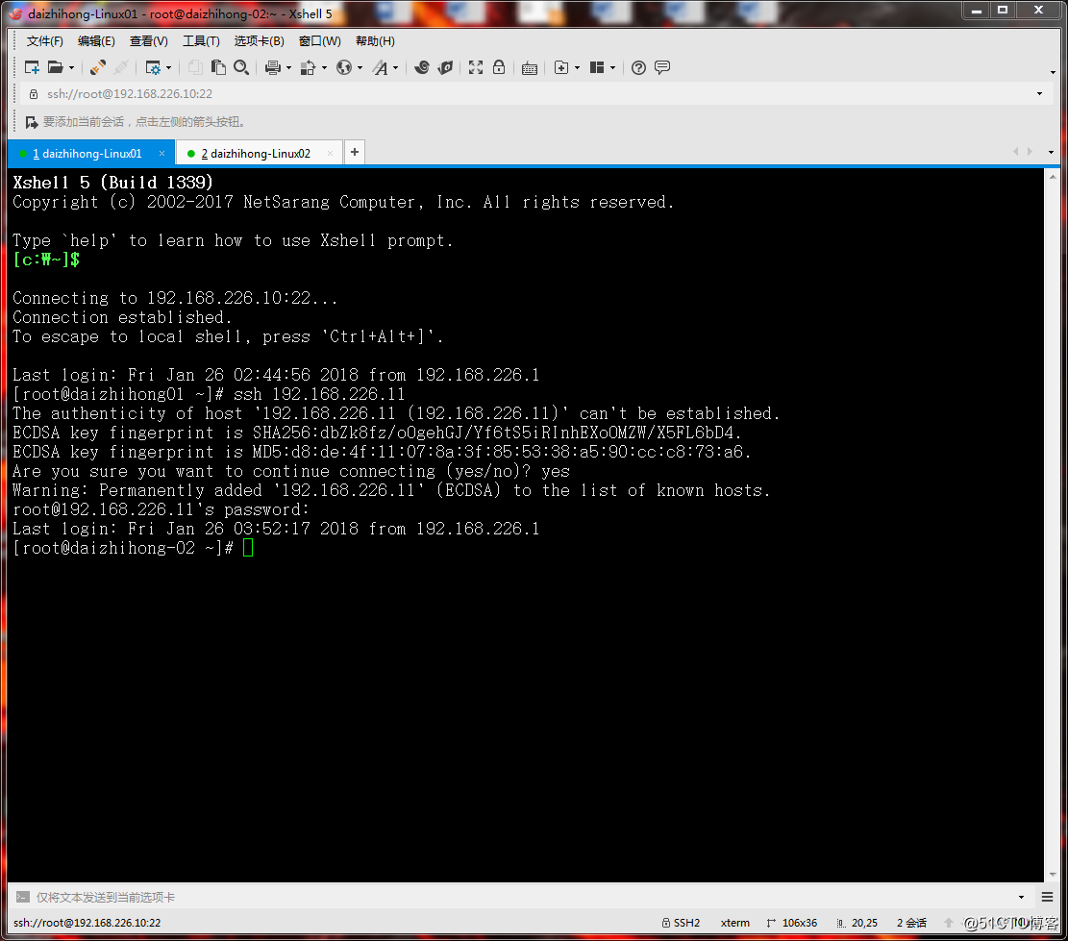Open the 选项卡(B) menu
This screenshot has height=941, width=1068.
[x=259, y=41]
